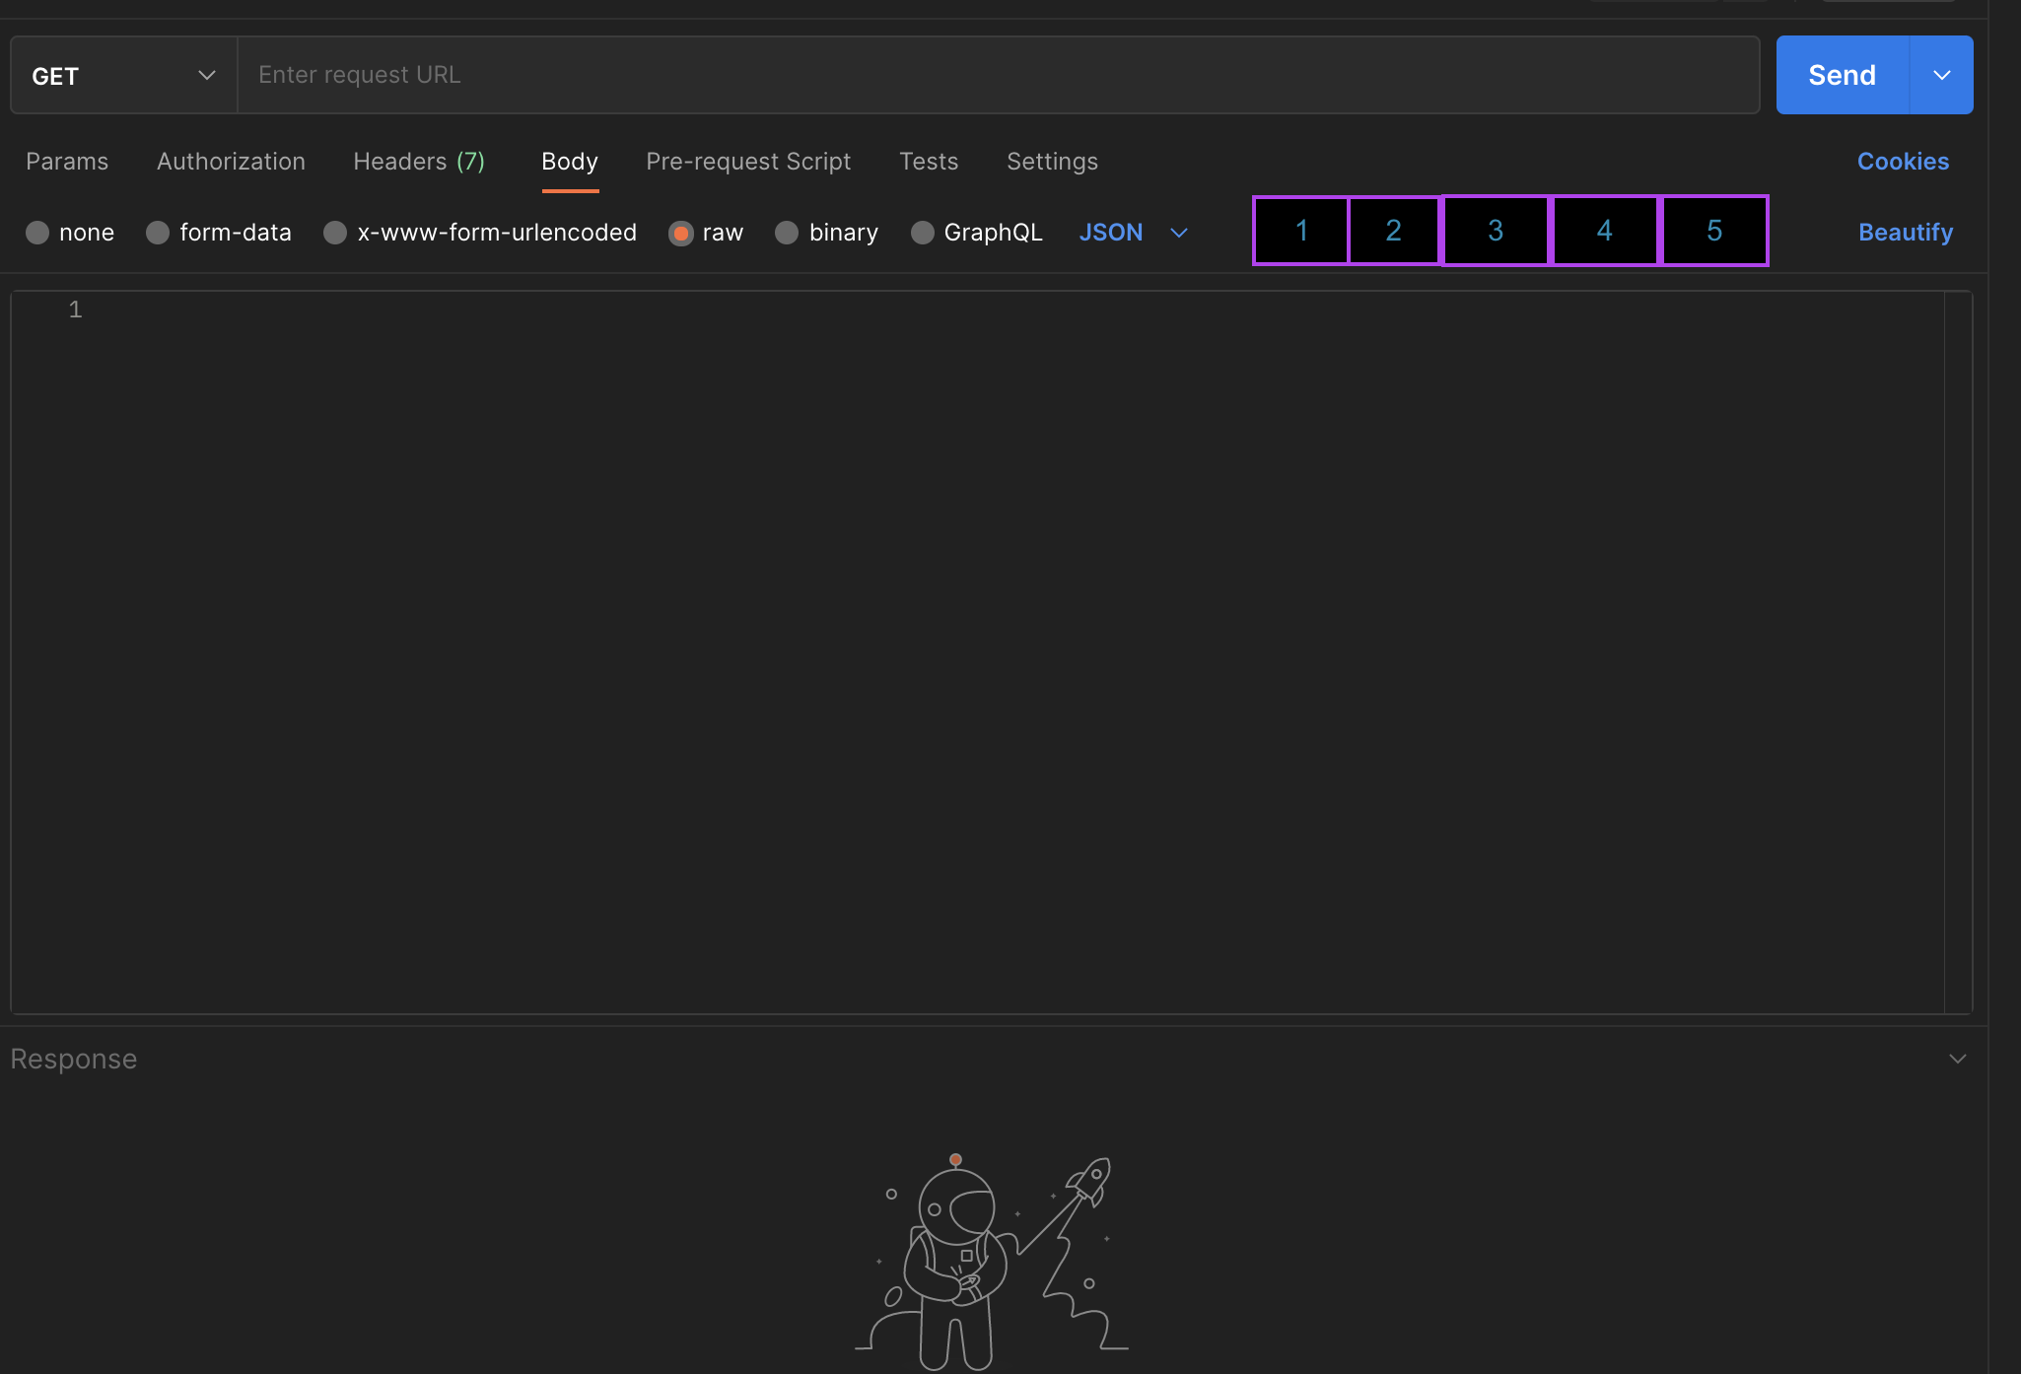Switch body type to GraphQL
Screen dimensions: 2021x1374
click(x=976, y=233)
